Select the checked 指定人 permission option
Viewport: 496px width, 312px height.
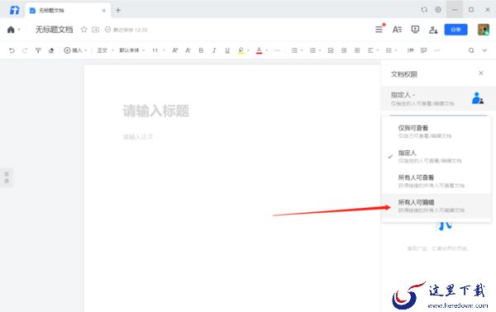click(x=436, y=156)
